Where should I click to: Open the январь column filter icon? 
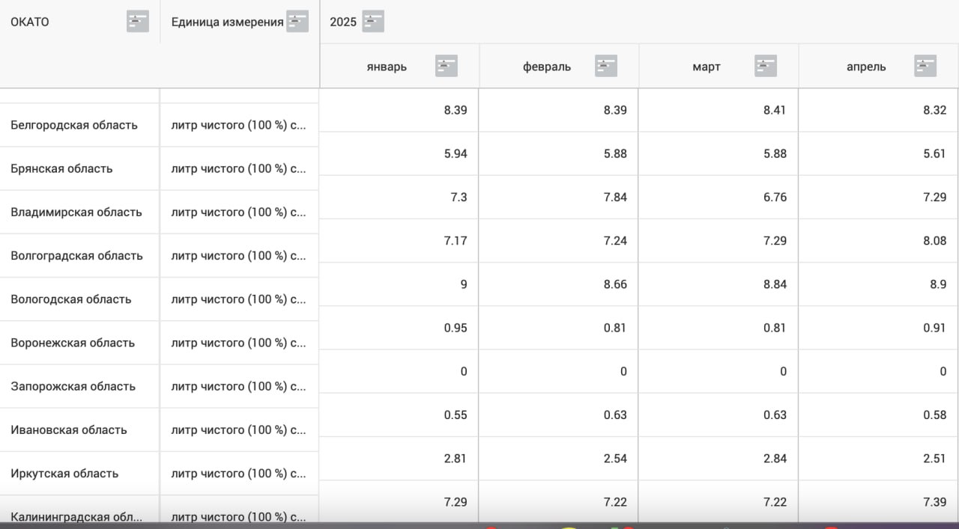tap(447, 66)
